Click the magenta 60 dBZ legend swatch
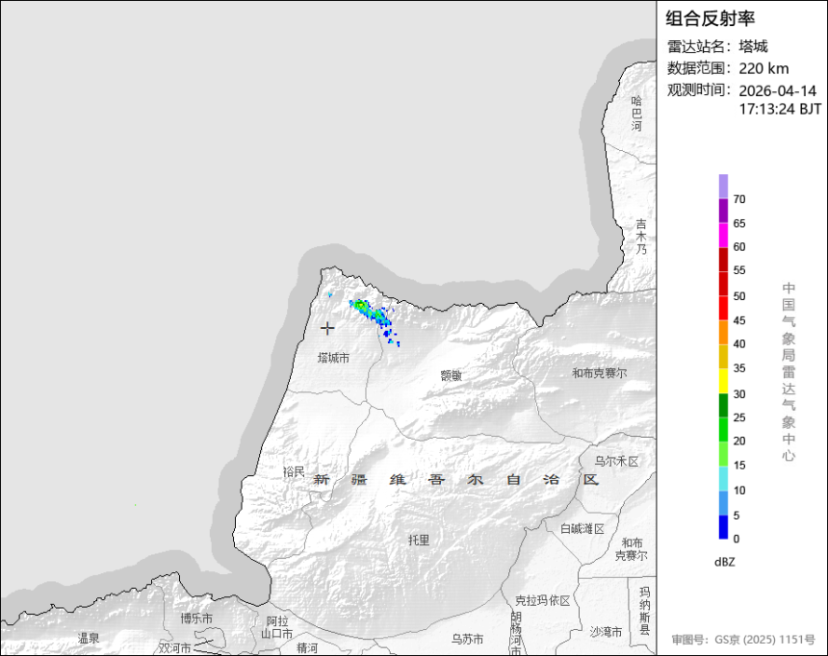 723,235
